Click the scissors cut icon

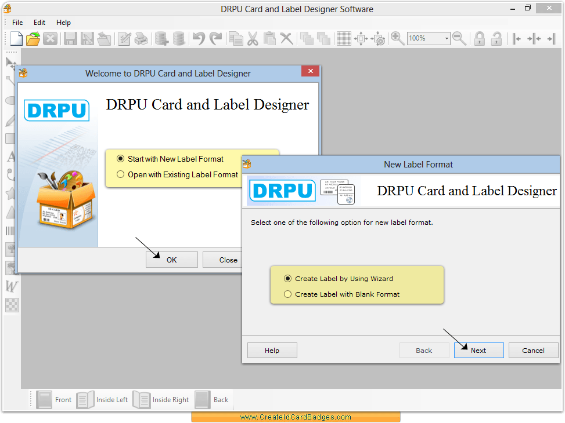click(x=253, y=38)
